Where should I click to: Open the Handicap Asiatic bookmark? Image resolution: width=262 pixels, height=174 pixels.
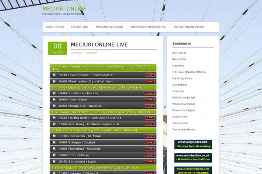point(182,78)
